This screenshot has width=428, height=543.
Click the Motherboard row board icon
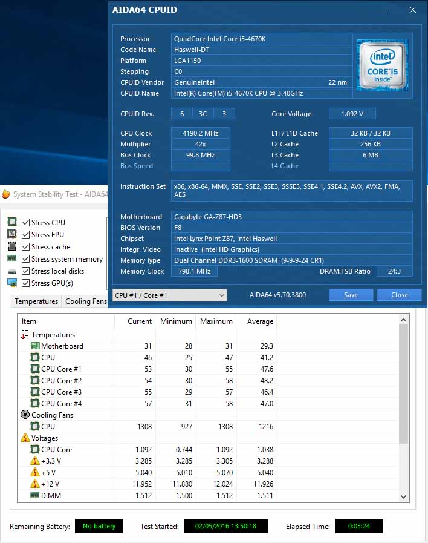click(35, 346)
